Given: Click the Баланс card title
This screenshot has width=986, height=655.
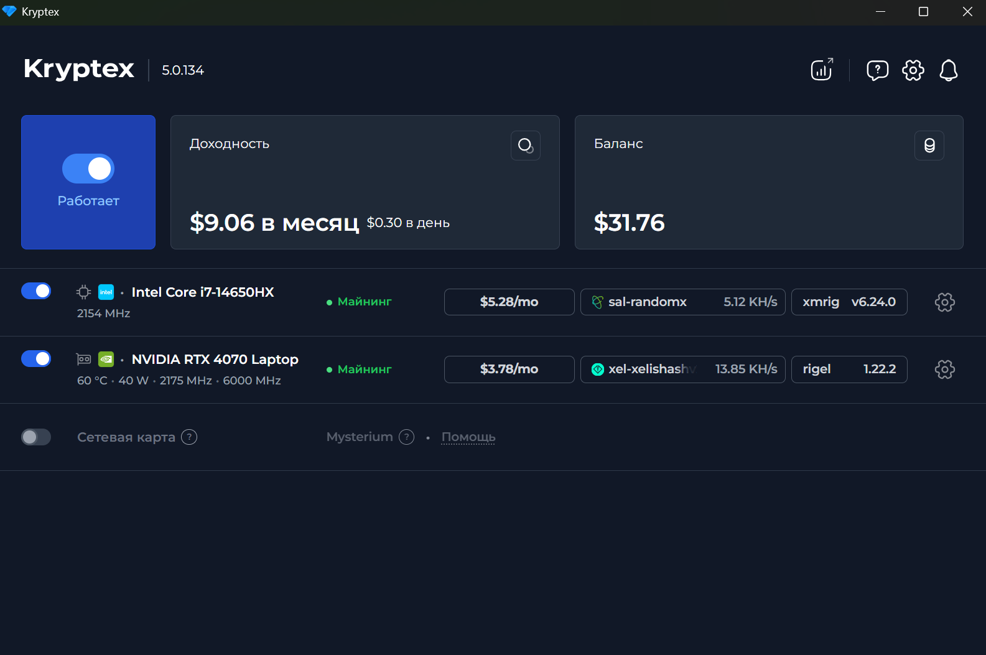Looking at the screenshot, I should (618, 144).
